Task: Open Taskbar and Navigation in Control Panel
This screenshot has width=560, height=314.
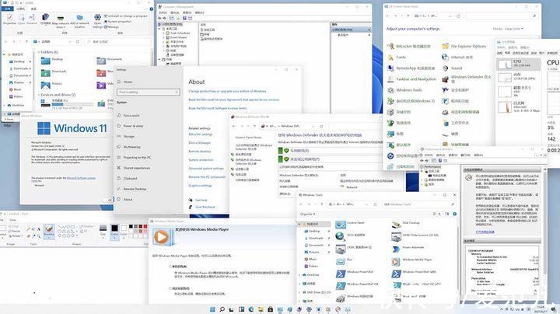Action: tap(416, 79)
